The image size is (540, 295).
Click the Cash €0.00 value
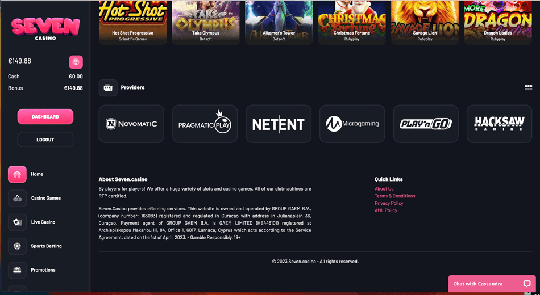tap(76, 77)
